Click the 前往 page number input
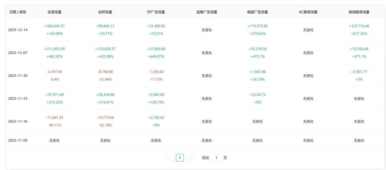Image resolution: width=386 pixels, height=170 pixels. tap(216, 157)
